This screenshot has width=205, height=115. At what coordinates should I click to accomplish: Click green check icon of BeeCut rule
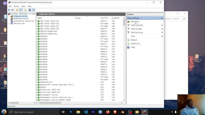tap(38, 87)
